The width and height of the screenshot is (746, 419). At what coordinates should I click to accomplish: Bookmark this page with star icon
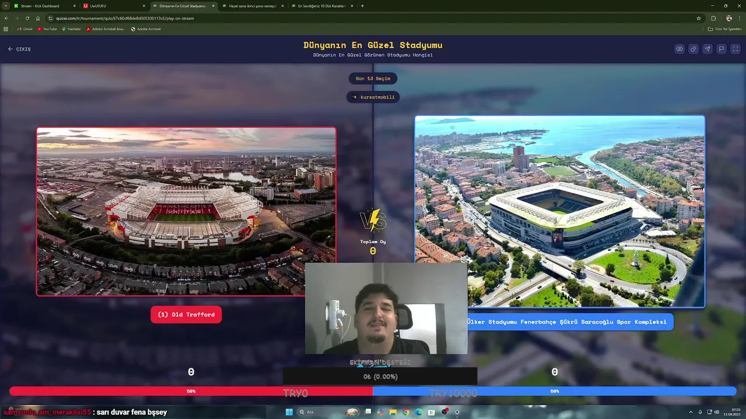pyautogui.click(x=699, y=18)
